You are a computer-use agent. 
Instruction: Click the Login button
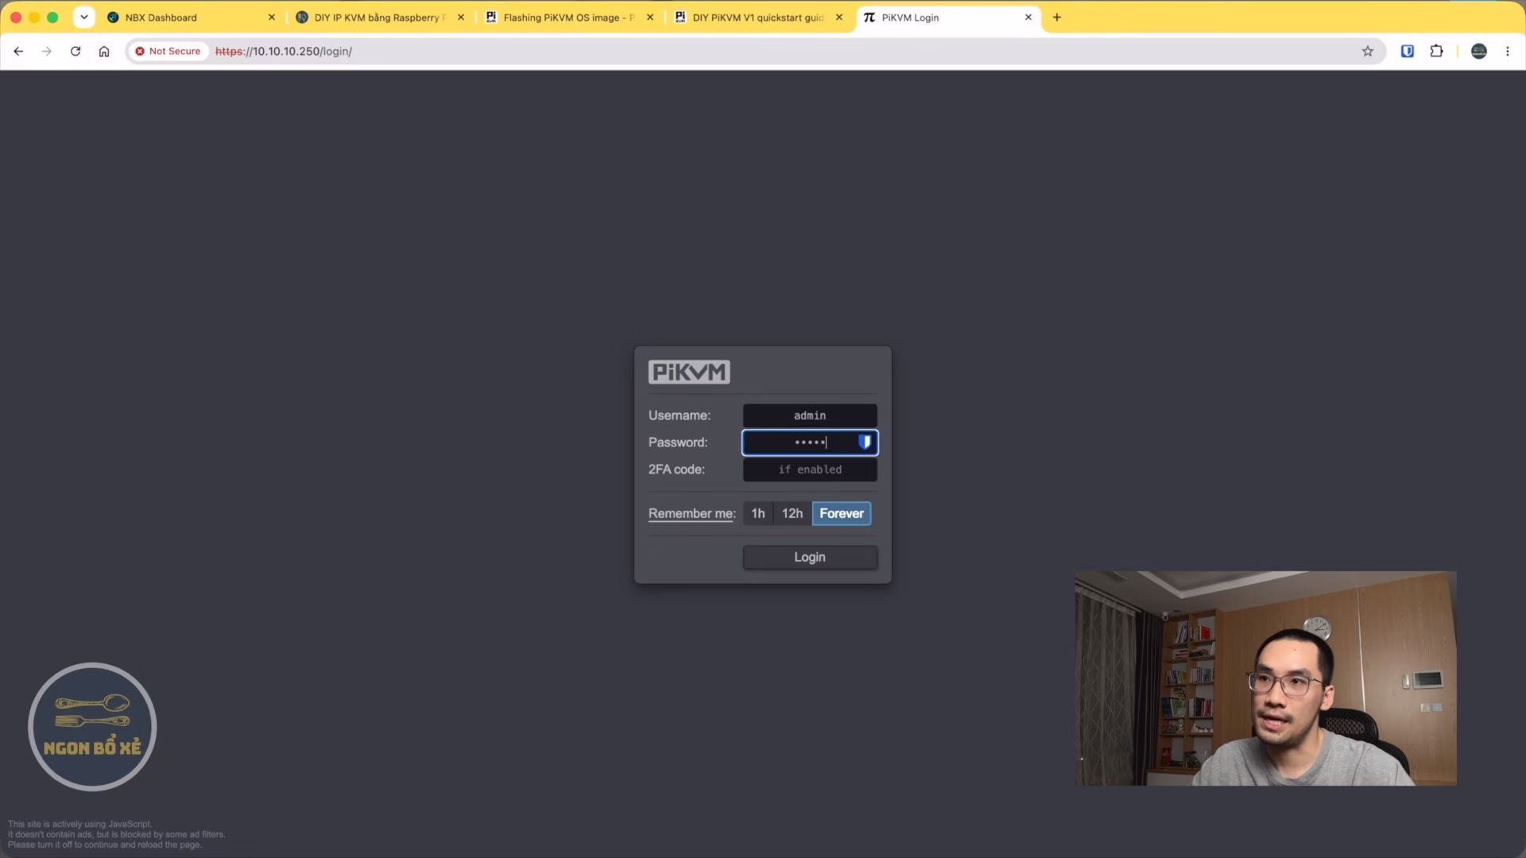(x=810, y=557)
